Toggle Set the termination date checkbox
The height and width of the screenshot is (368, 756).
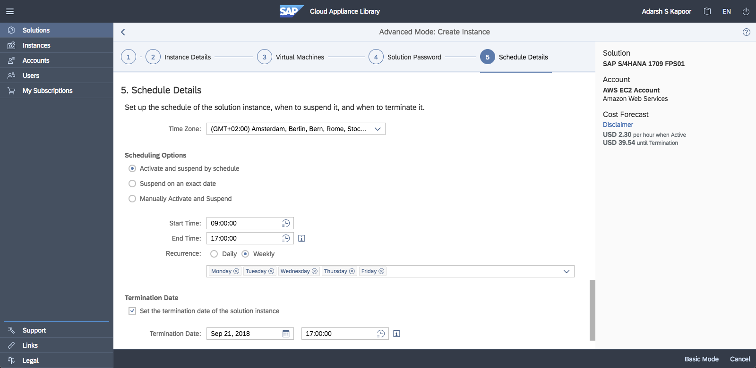click(x=132, y=311)
